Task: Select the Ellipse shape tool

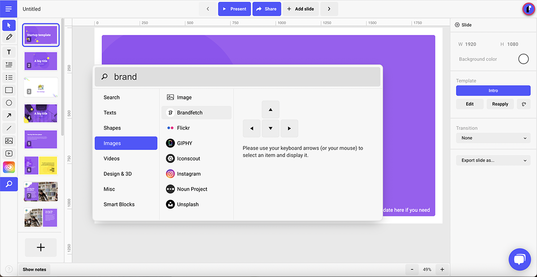Action: tap(9, 102)
